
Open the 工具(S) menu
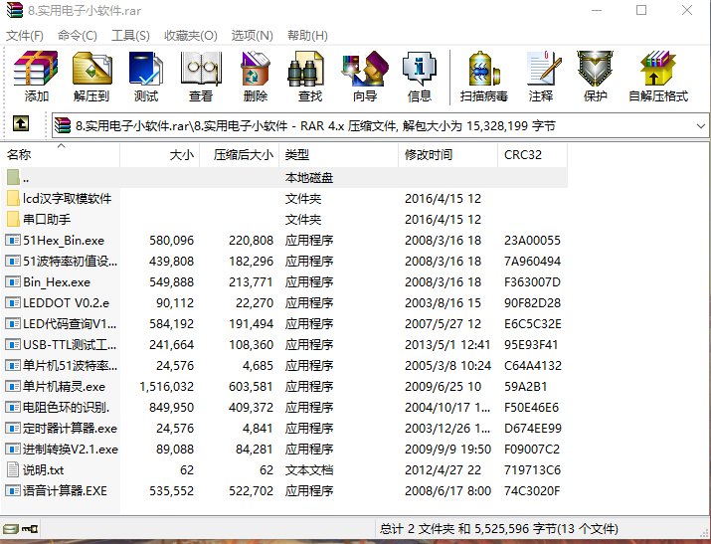[130, 36]
